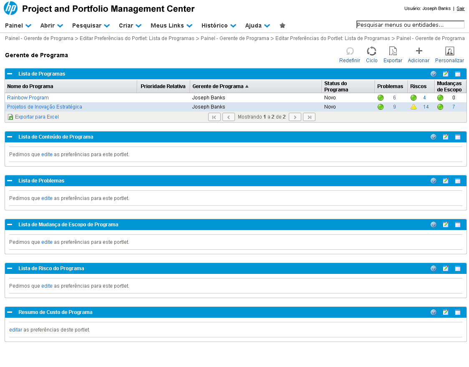Screen dimensions: 469x367
Task: Click the favorites star icon in menu bar
Action: [x=282, y=25]
